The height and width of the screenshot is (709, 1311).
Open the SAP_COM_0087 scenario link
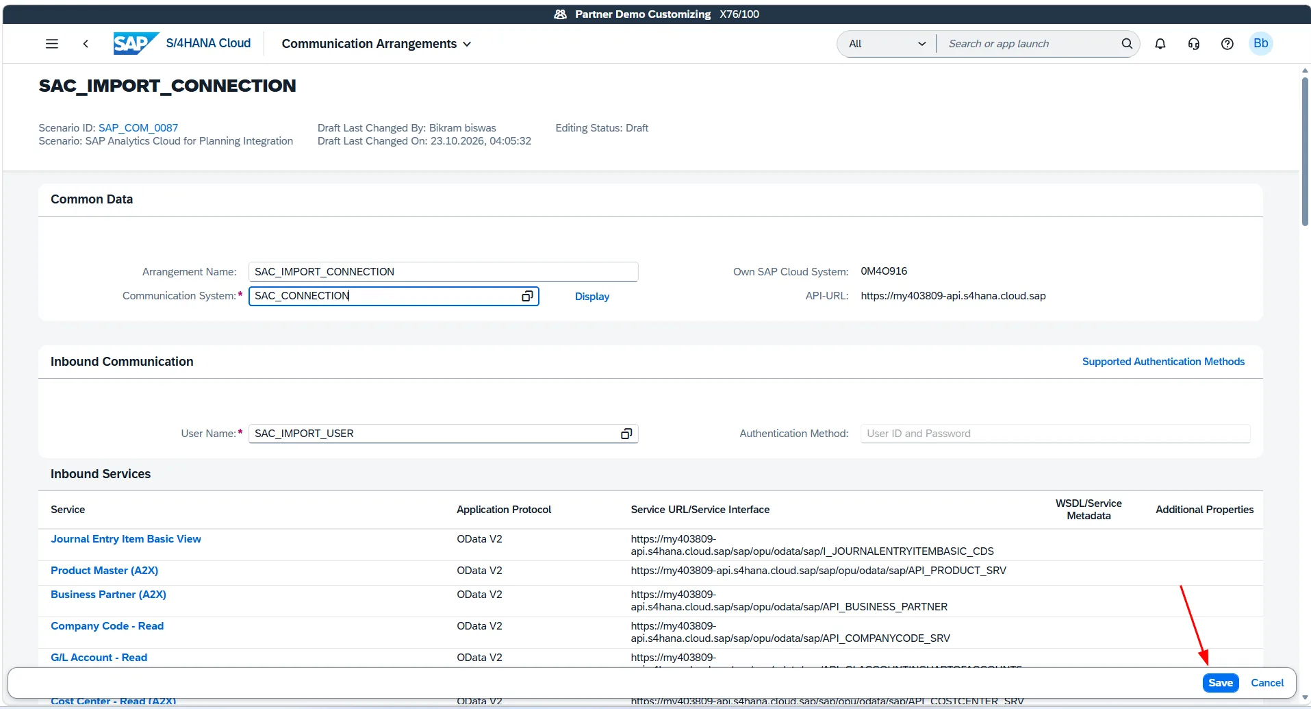coord(138,128)
